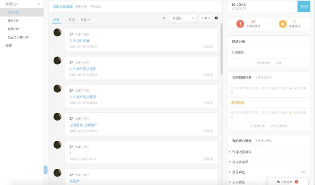Open the 更多 dropdown tab
Image resolution: width=315 pixels, height=185 pixels.
85,20
